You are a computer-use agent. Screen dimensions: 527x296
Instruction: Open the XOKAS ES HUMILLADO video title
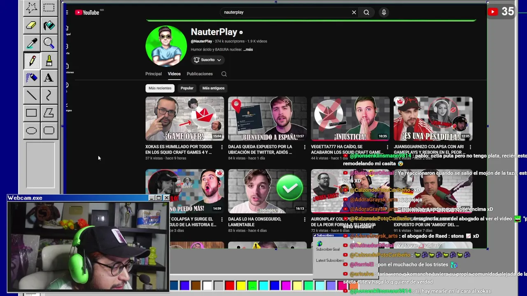tap(179, 150)
